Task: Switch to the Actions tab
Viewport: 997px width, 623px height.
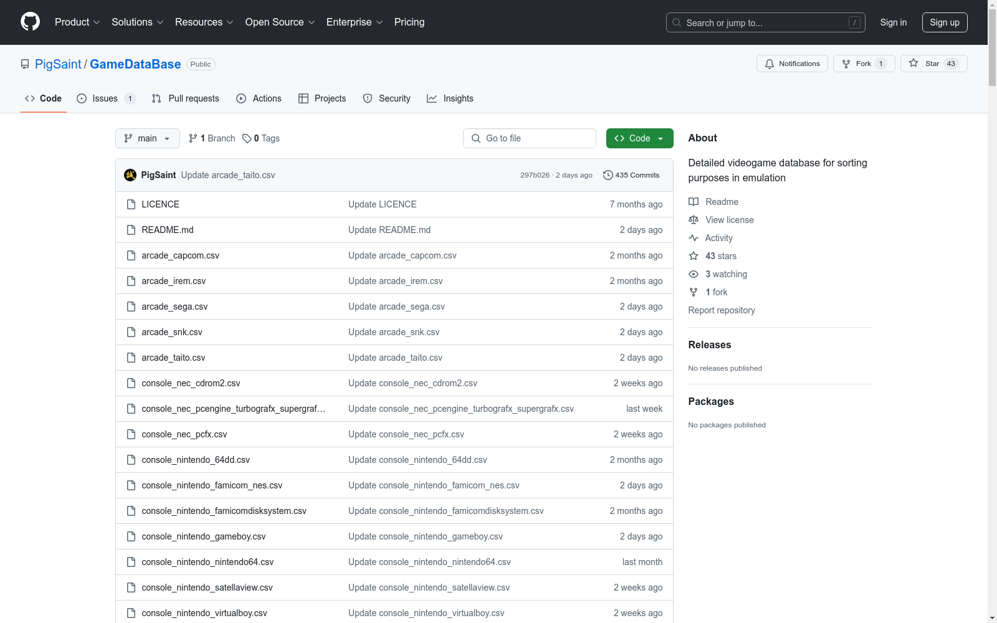Action: [x=259, y=98]
